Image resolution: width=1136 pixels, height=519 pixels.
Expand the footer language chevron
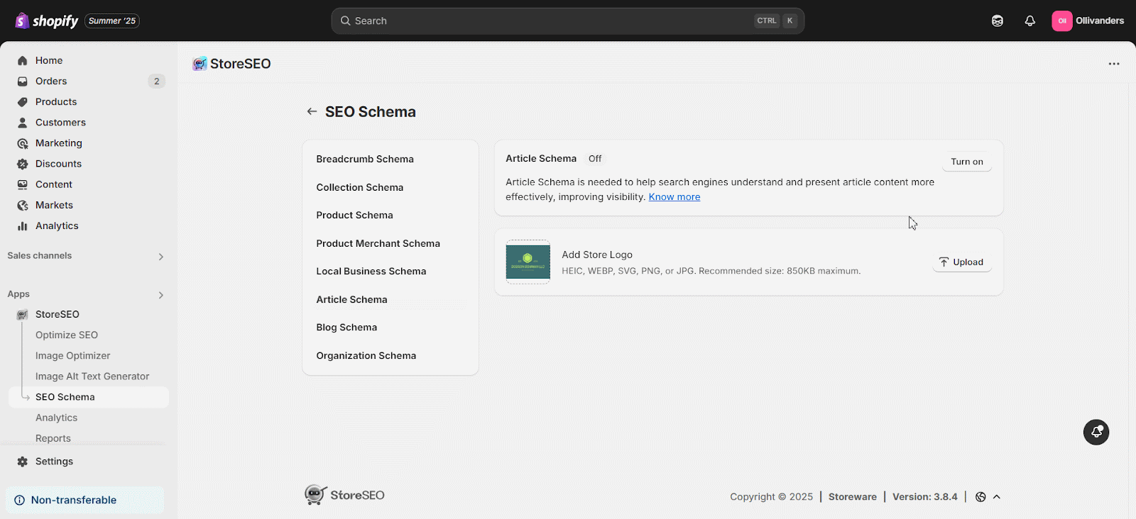pos(997,497)
